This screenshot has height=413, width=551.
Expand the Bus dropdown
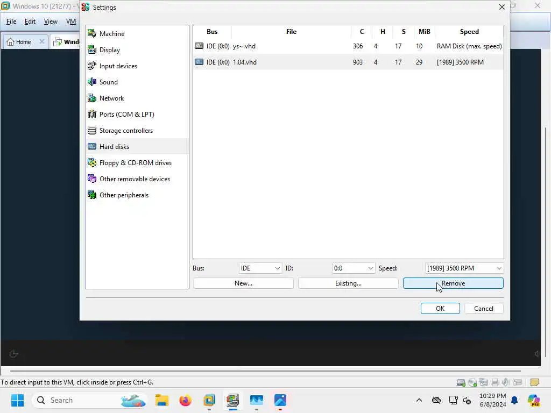point(260,268)
